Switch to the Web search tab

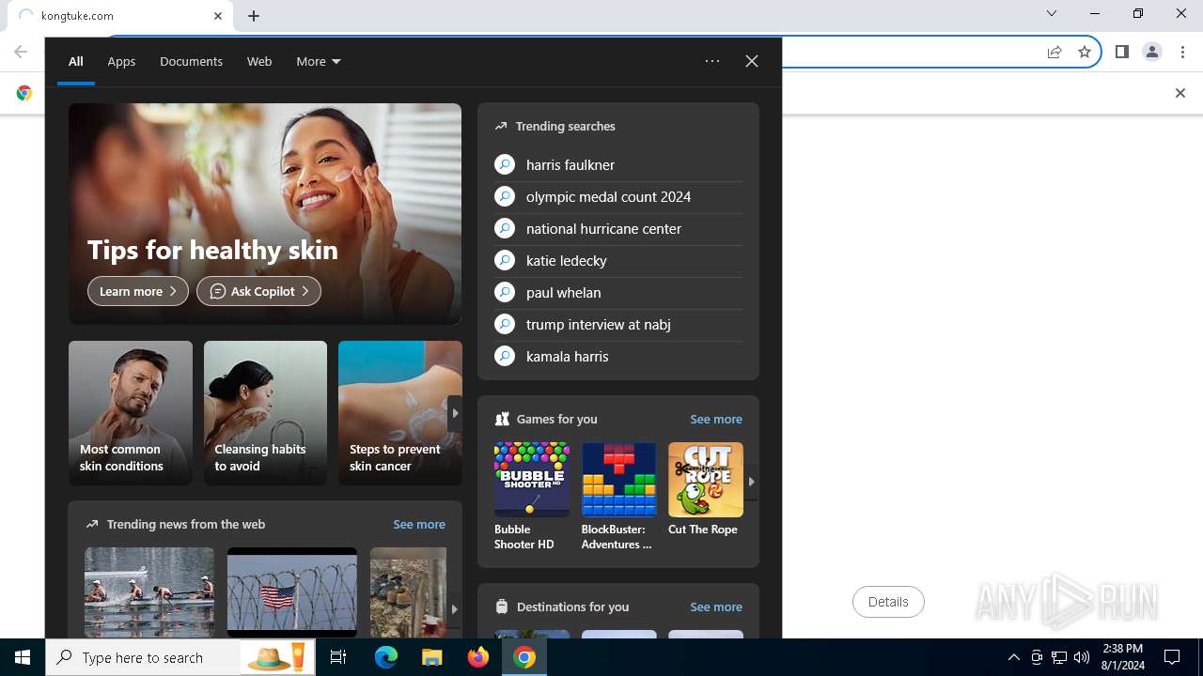point(259,61)
